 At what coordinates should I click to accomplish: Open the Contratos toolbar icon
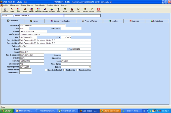(5, 10)
